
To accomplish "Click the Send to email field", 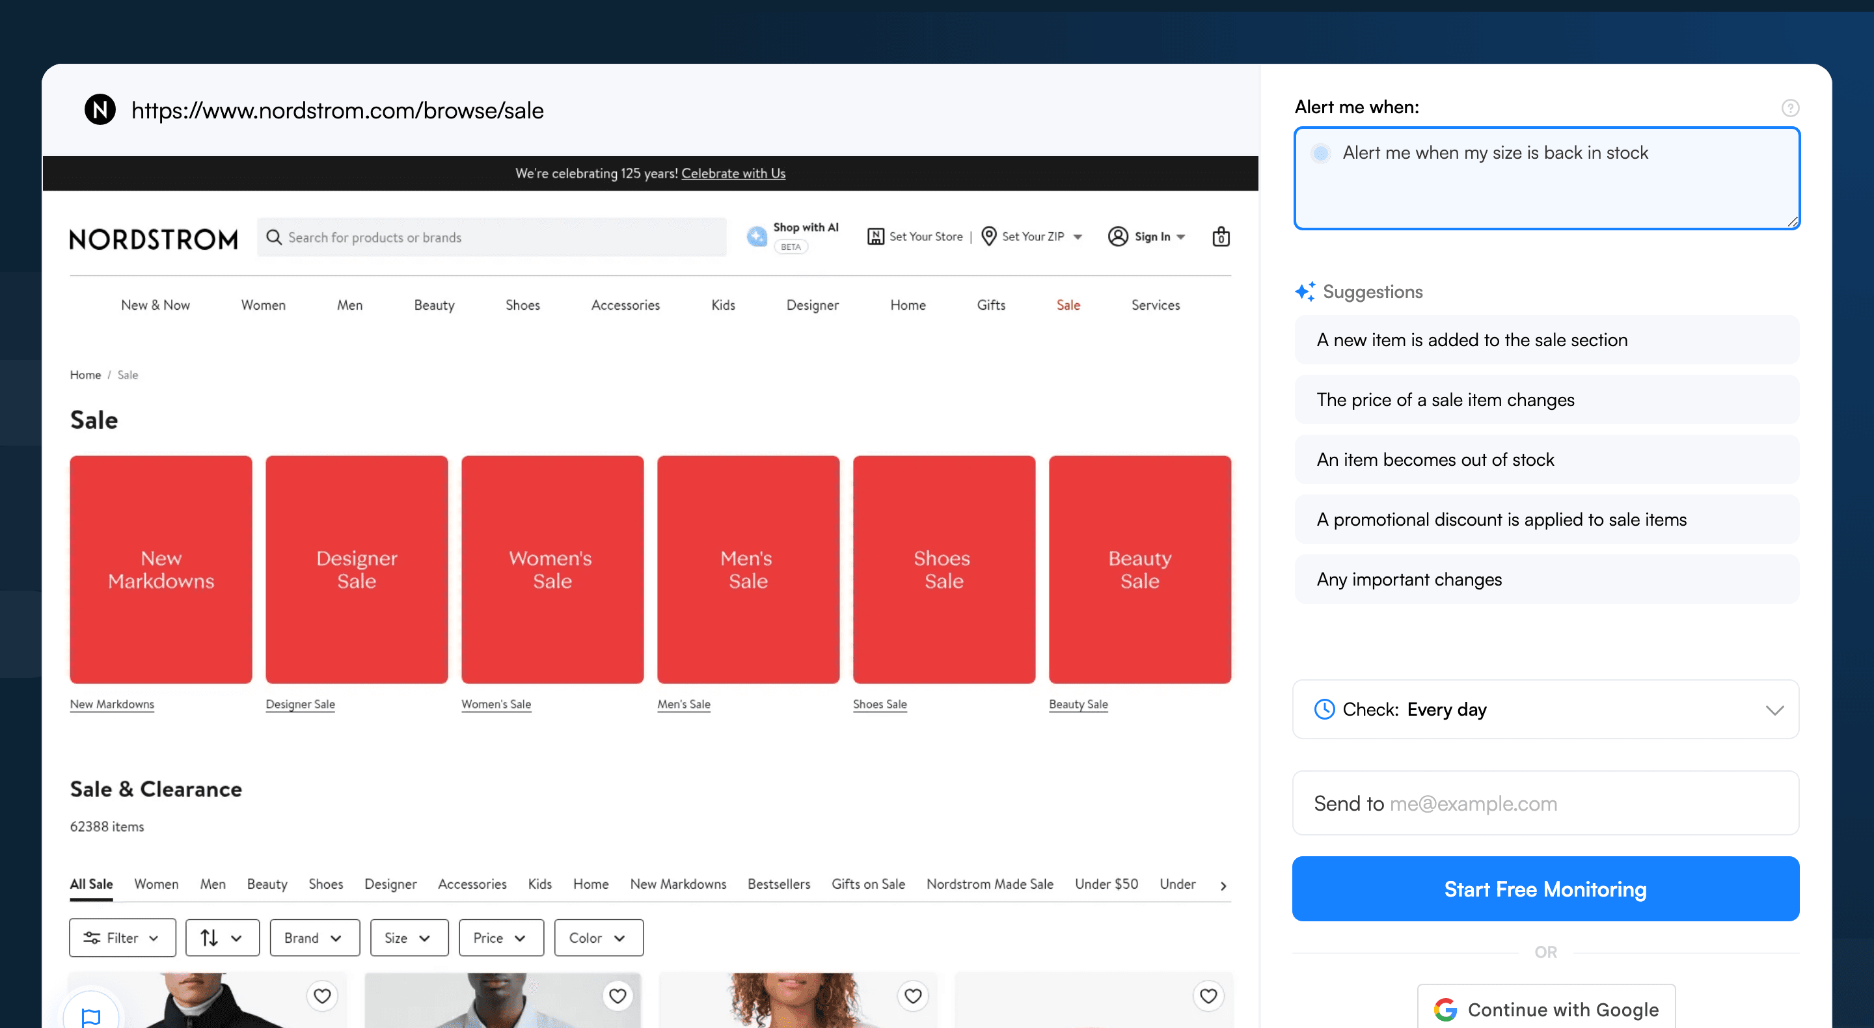I will pyautogui.click(x=1545, y=803).
